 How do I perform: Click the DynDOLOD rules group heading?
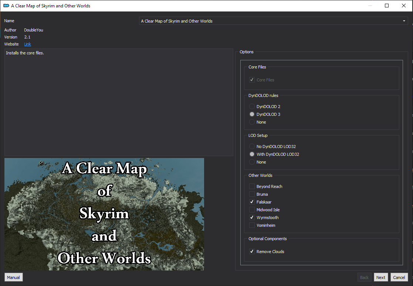[x=263, y=95]
